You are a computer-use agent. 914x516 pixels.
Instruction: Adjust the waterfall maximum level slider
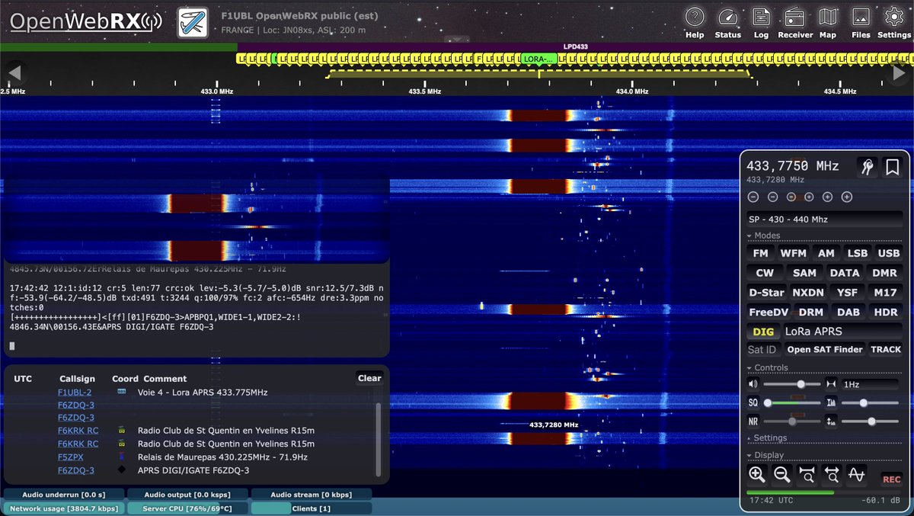[x=870, y=421]
